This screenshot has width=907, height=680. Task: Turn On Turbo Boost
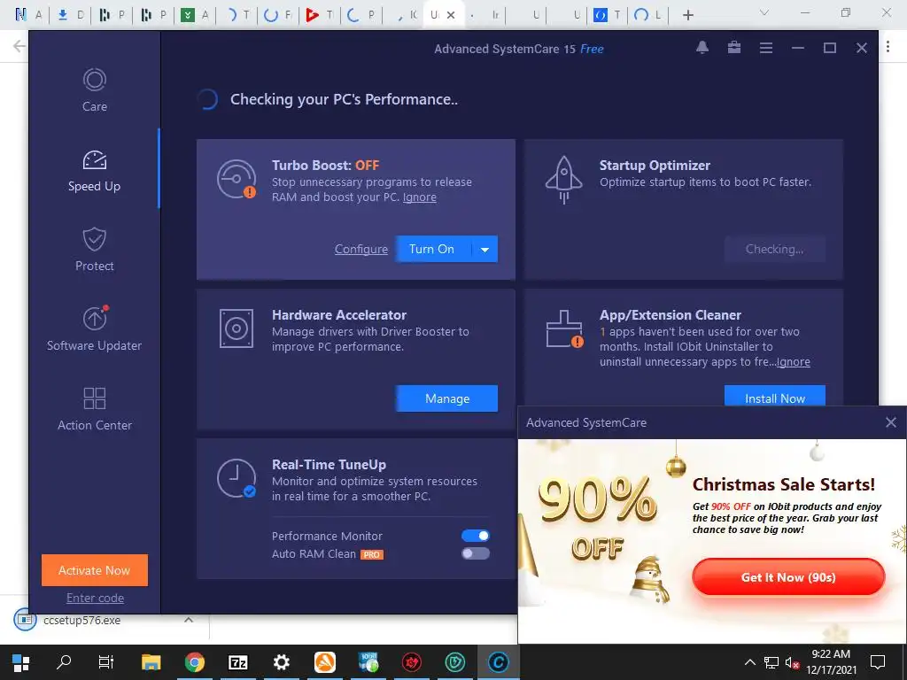(x=431, y=249)
